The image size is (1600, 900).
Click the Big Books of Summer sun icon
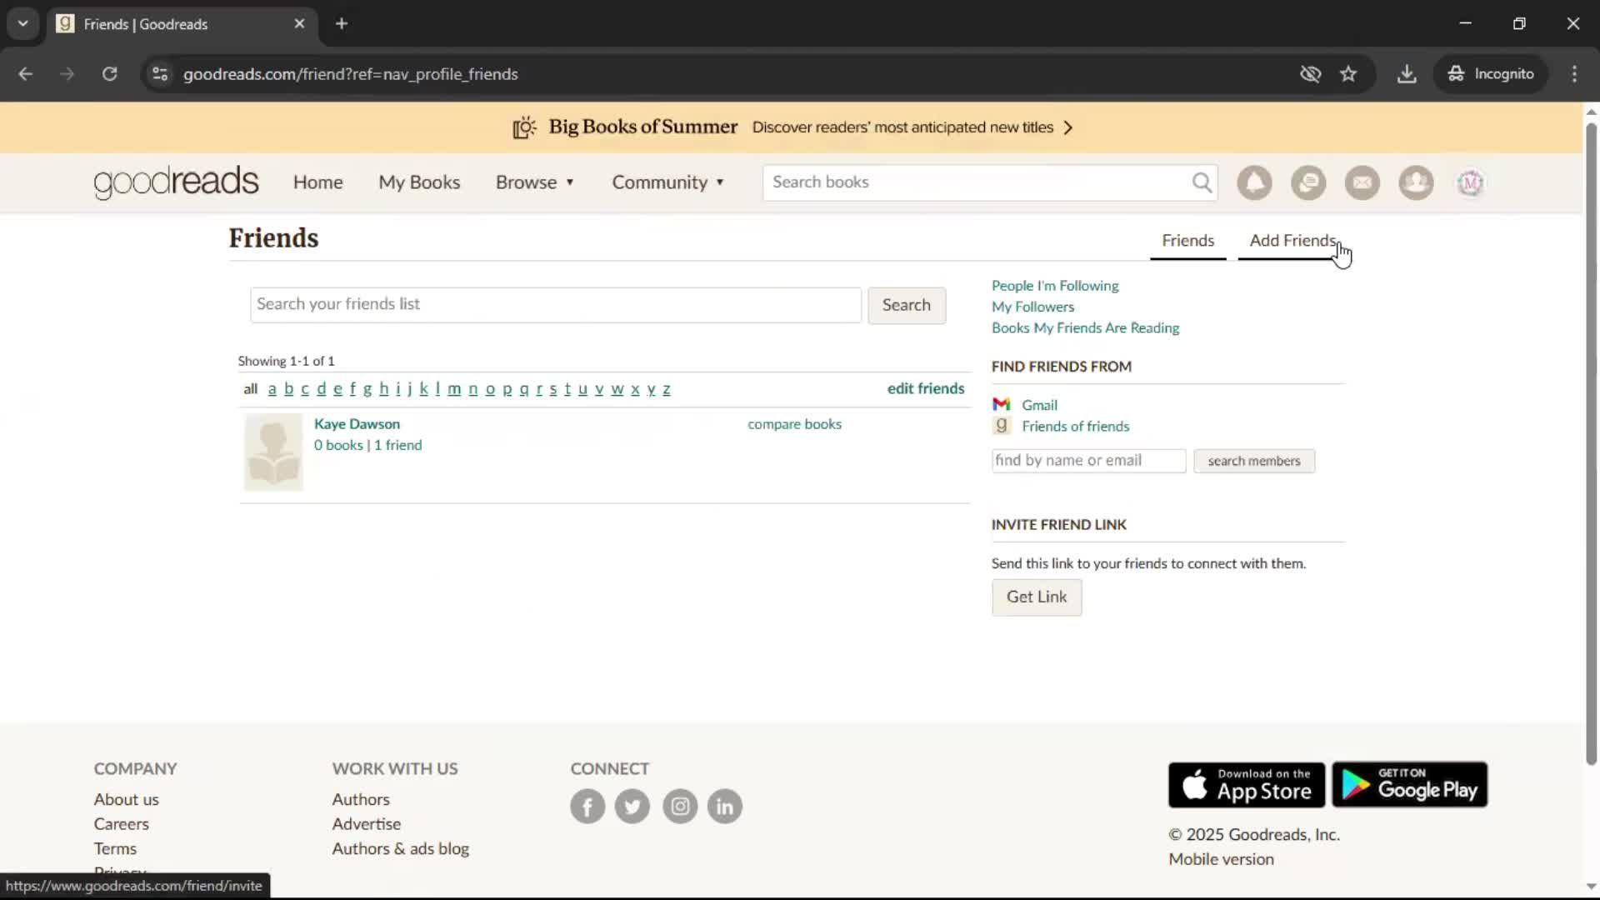coord(524,127)
